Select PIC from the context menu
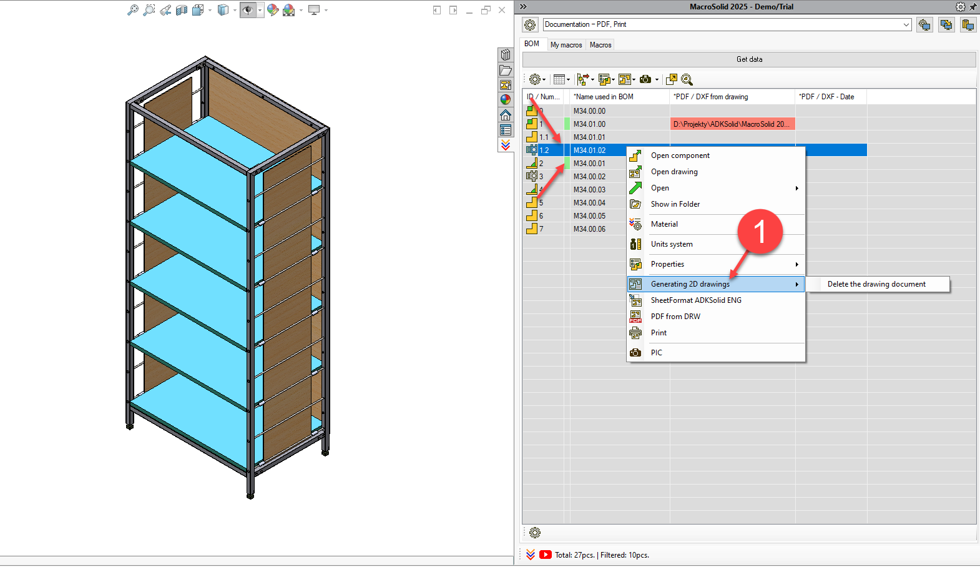 coord(716,353)
